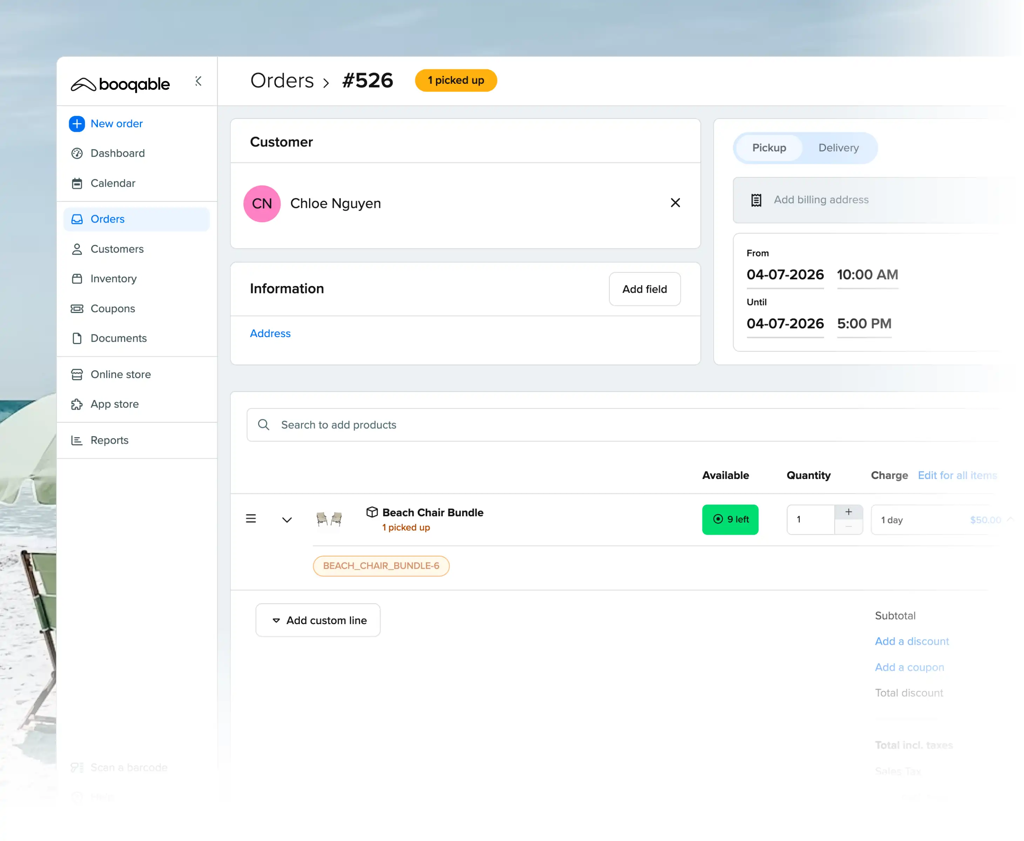Edit the Until date 04-07-2026
Image resolution: width=1024 pixels, height=841 pixels.
coord(785,324)
